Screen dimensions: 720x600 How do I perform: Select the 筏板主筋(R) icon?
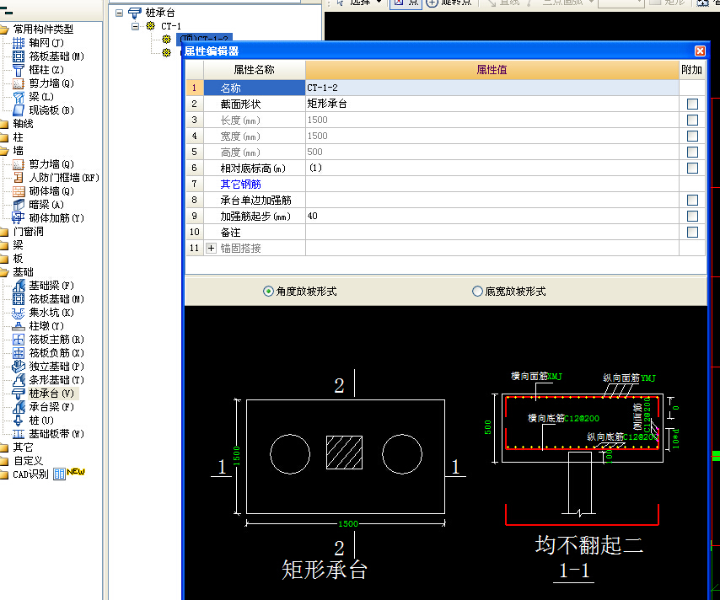pos(19,340)
